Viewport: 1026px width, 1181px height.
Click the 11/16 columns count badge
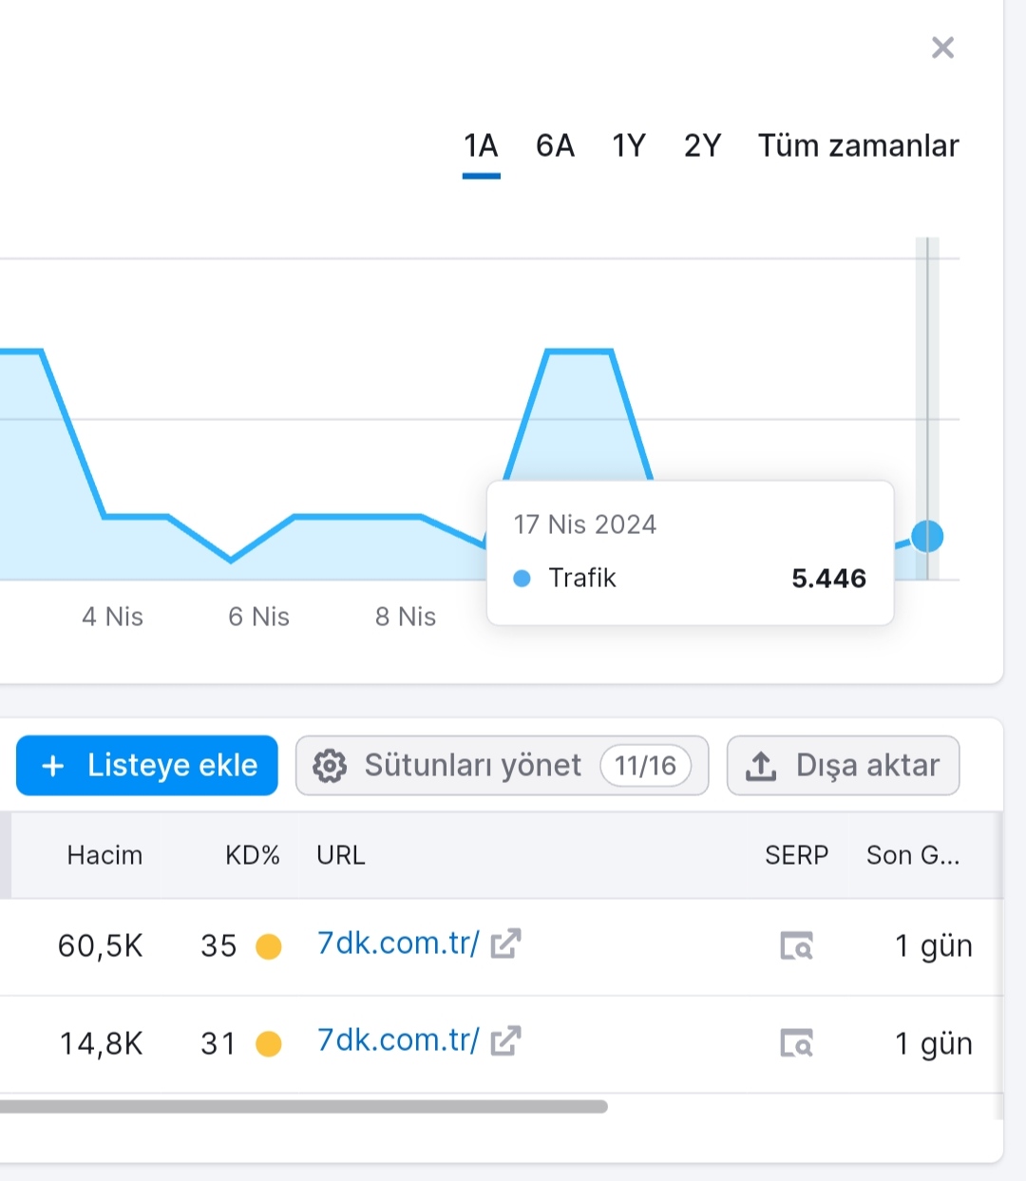pos(645,766)
